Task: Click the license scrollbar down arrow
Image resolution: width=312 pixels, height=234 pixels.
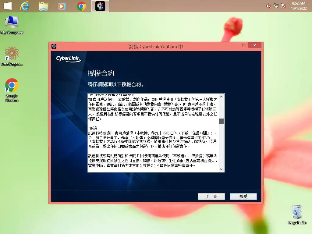Action: point(221,169)
